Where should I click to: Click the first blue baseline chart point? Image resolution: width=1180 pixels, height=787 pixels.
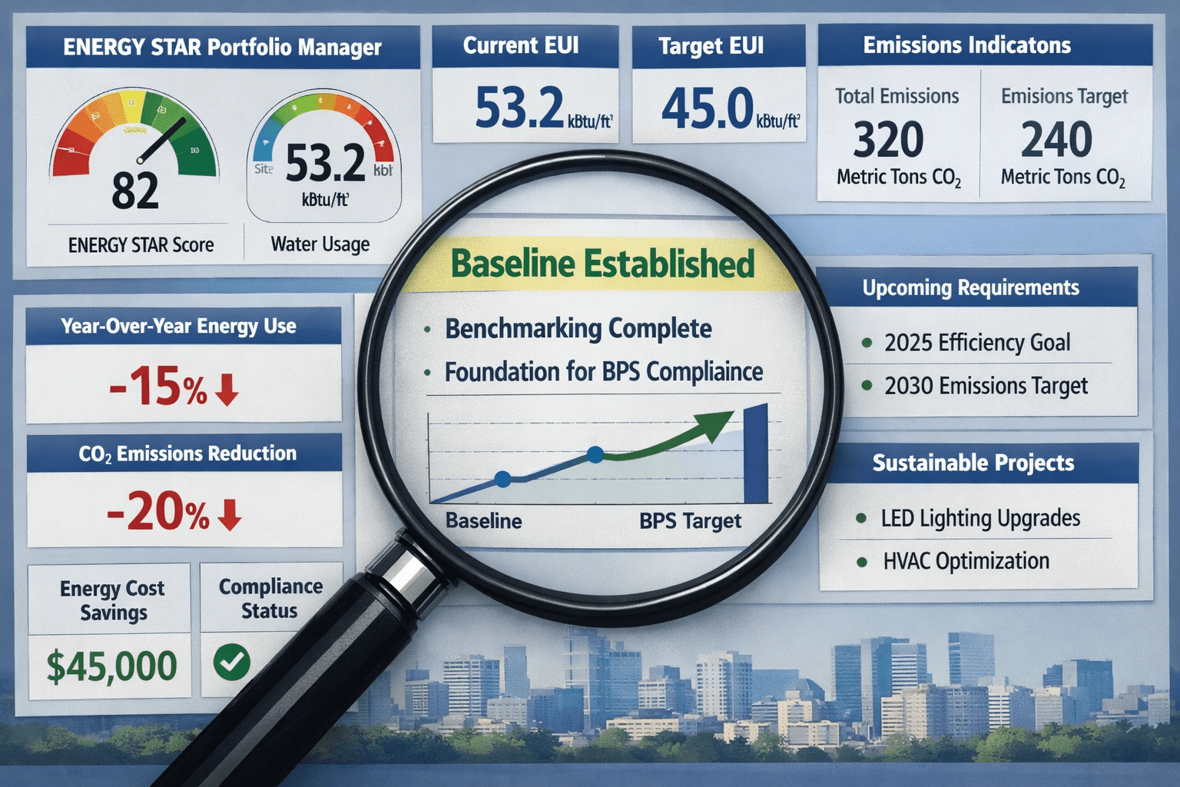coord(502,480)
